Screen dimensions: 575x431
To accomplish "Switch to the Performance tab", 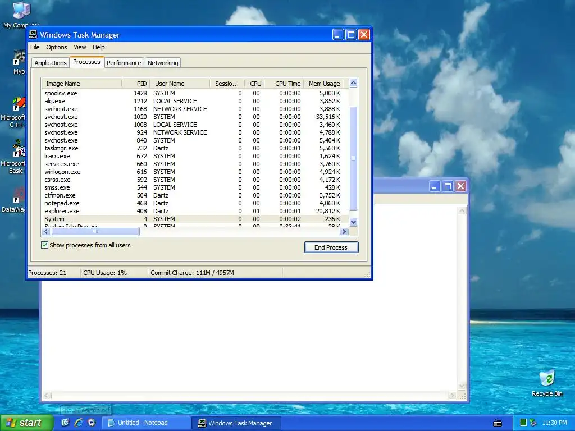I will [124, 63].
